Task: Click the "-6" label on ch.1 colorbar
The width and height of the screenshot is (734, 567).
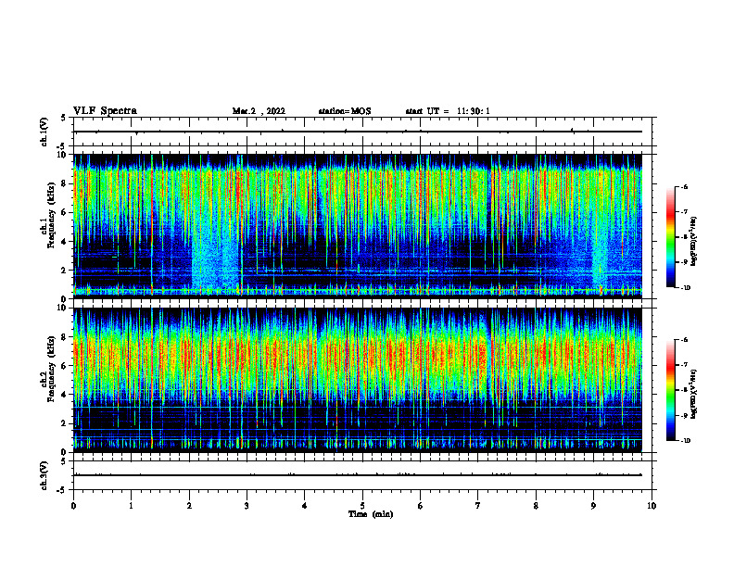Action: tap(684, 186)
